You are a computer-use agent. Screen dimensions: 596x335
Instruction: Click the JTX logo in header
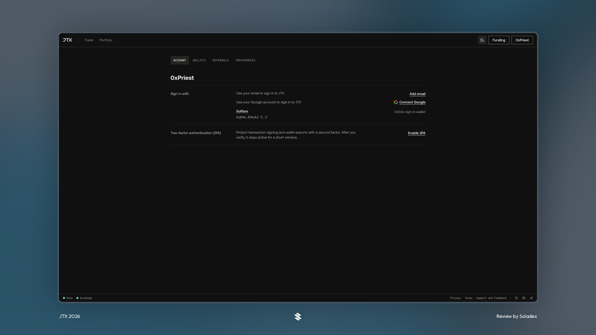pyautogui.click(x=67, y=40)
